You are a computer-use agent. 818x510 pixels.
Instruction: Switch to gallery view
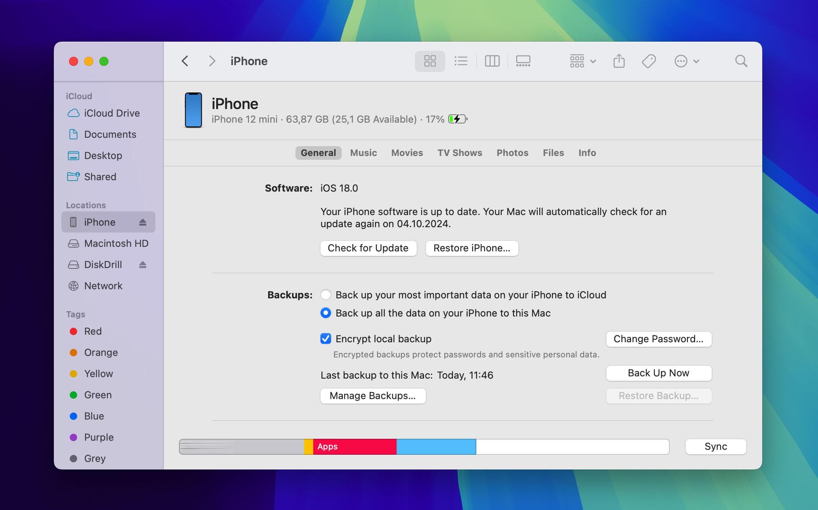[523, 61]
